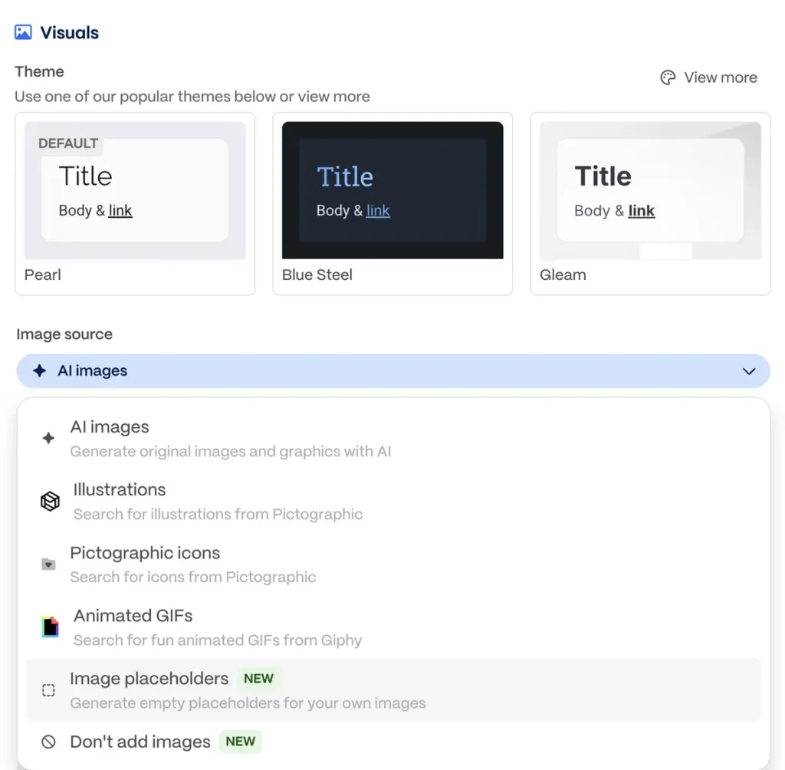Open the AI images source combo box

[393, 370]
